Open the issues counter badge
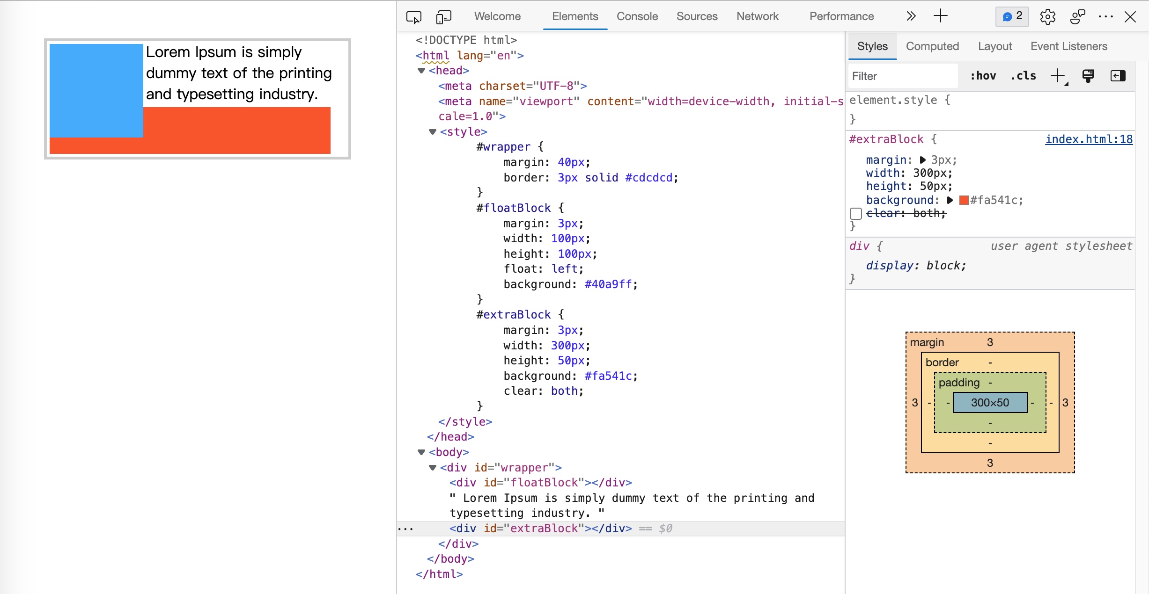Image resolution: width=1149 pixels, height=594 pixels. 1012,17
